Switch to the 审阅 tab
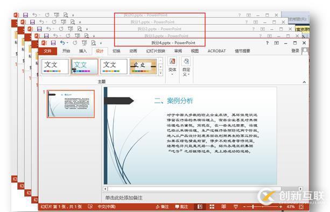Screen dimensions: 330x212 (x=178, y=51)
